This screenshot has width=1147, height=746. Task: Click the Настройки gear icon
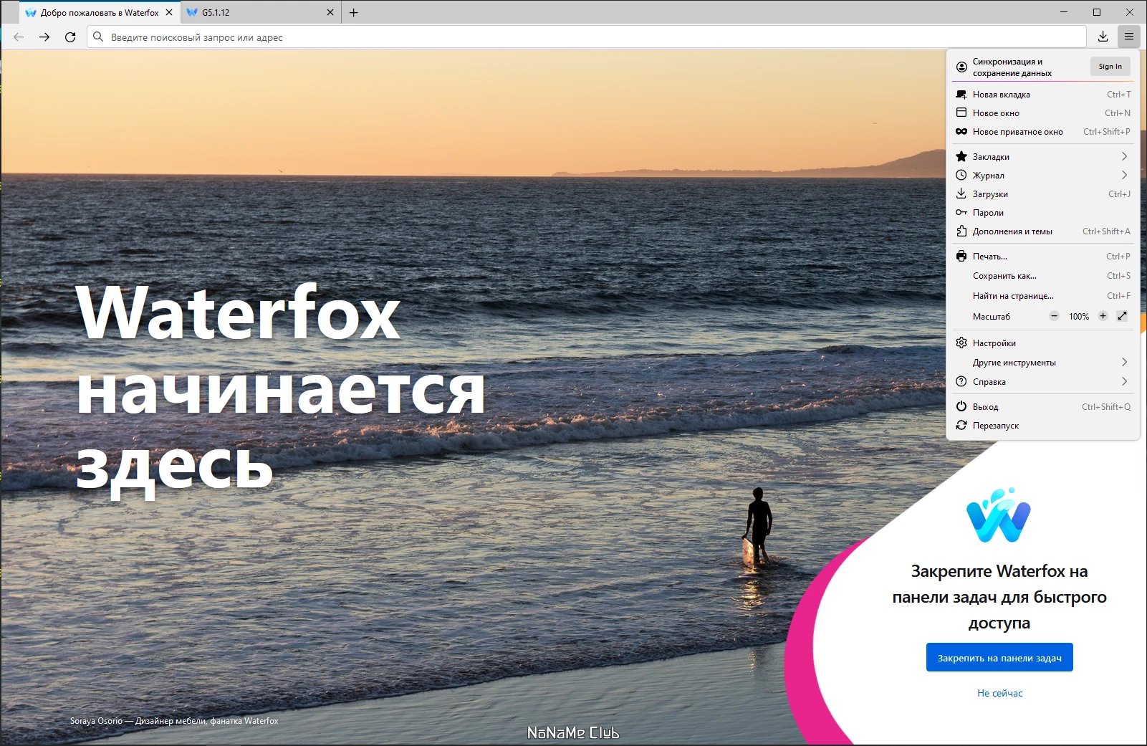click(961, 343)
